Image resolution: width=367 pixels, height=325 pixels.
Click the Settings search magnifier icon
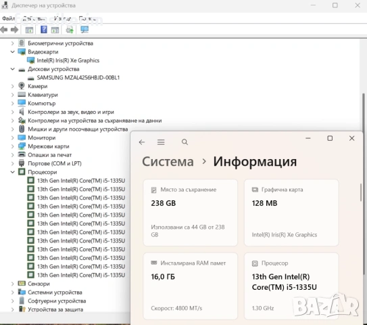tap(185, 142)
